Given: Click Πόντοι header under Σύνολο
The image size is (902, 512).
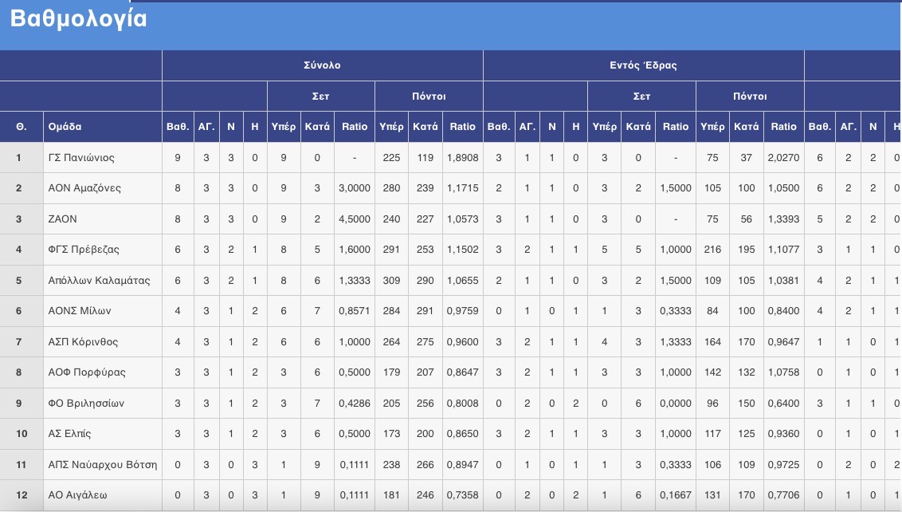Looking at the screenshot, I should (x=429, y=96).
